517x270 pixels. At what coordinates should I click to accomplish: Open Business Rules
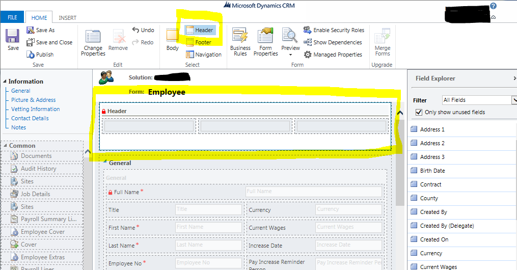point(240,42)
